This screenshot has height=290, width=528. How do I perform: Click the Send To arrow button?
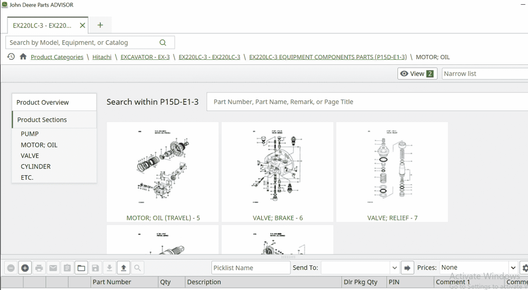tap(407, 268)
